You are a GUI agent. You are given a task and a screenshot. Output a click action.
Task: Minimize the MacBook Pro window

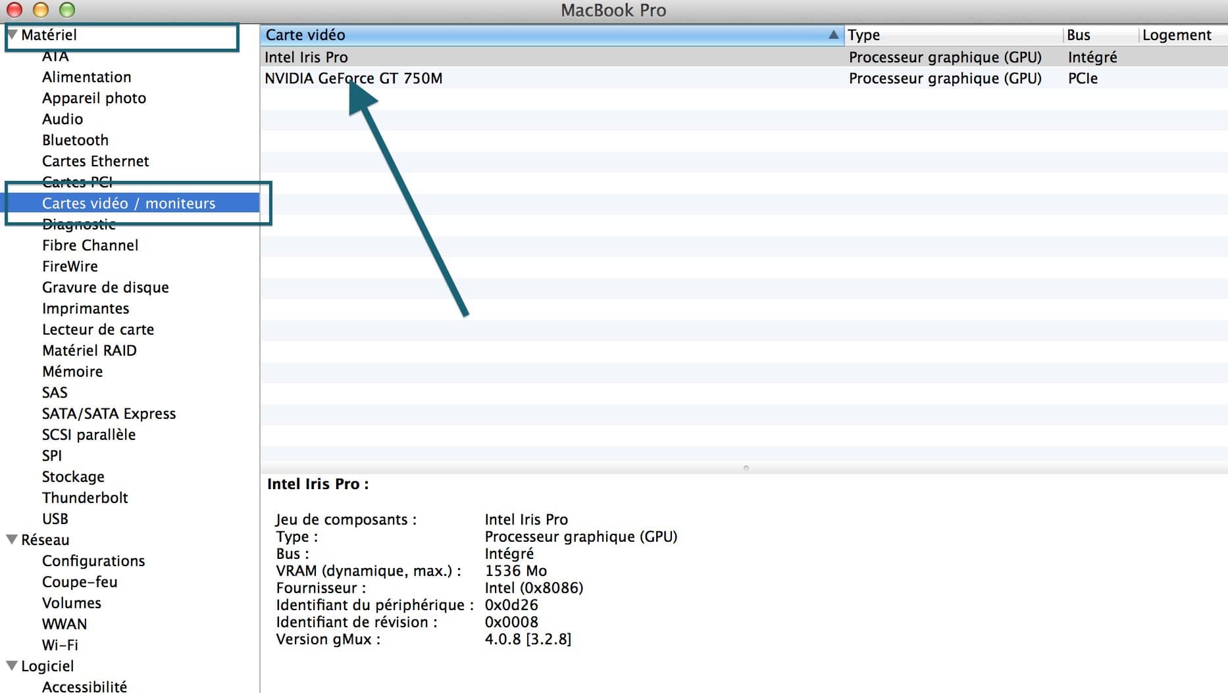[x=41, y=9]
